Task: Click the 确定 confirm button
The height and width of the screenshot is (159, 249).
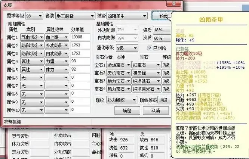Action: point(127,110)
